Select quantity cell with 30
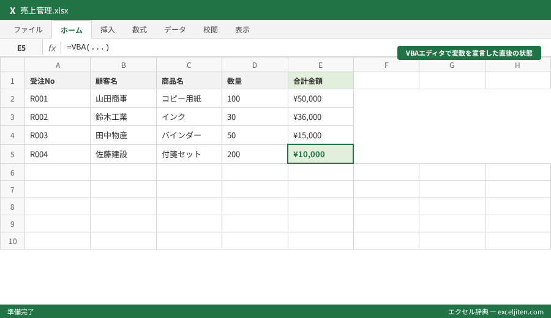 point(255,117)
